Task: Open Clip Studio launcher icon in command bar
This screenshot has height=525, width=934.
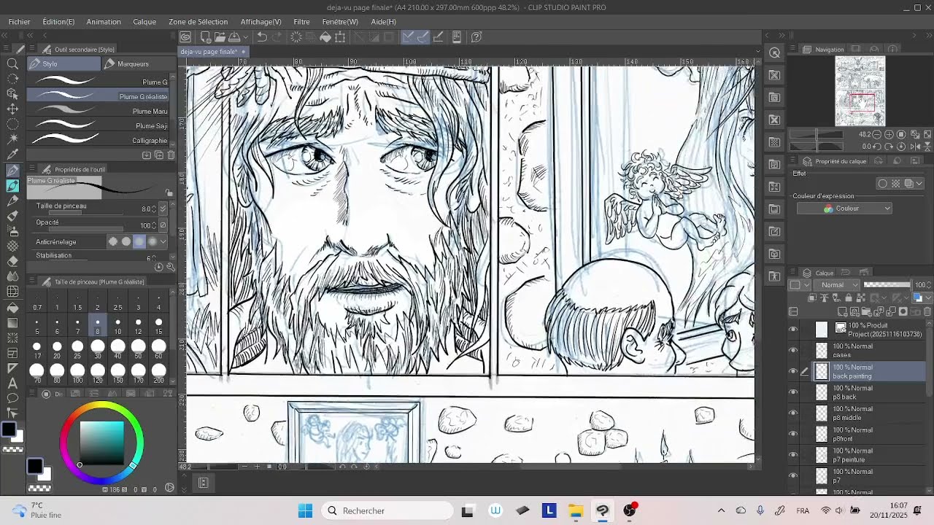Action: pyautogui.click(x=185, y=37)
